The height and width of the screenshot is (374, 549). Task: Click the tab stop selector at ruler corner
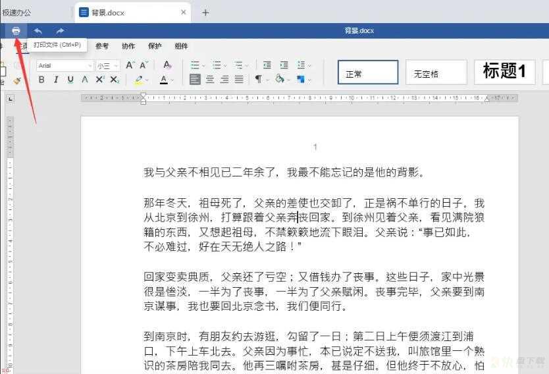click(11, 99)
